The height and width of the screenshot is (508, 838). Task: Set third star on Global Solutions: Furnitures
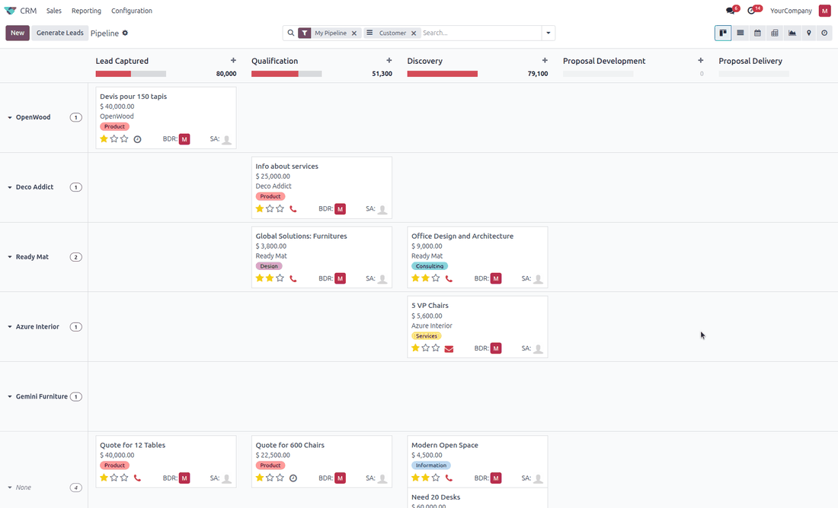(x=280, y=278)
